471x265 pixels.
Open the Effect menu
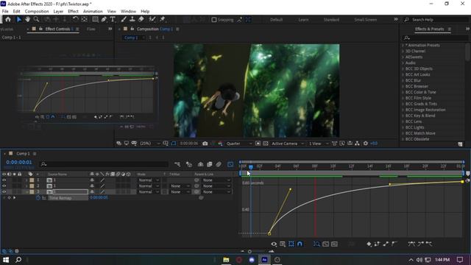(x=73, y=11)
